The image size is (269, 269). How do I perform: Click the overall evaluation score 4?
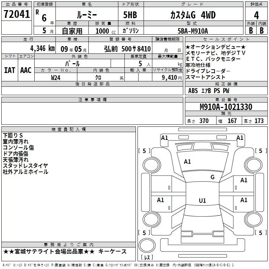click(x=256, y=15)
